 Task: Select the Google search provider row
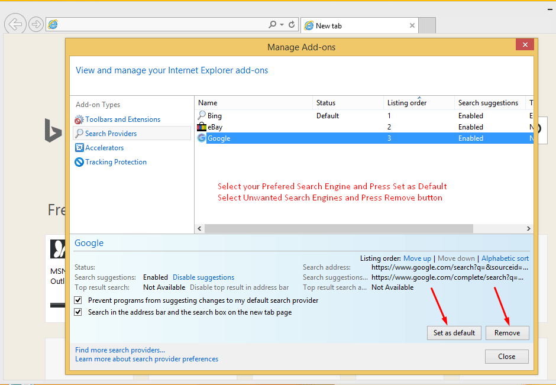tap(364, 138)
